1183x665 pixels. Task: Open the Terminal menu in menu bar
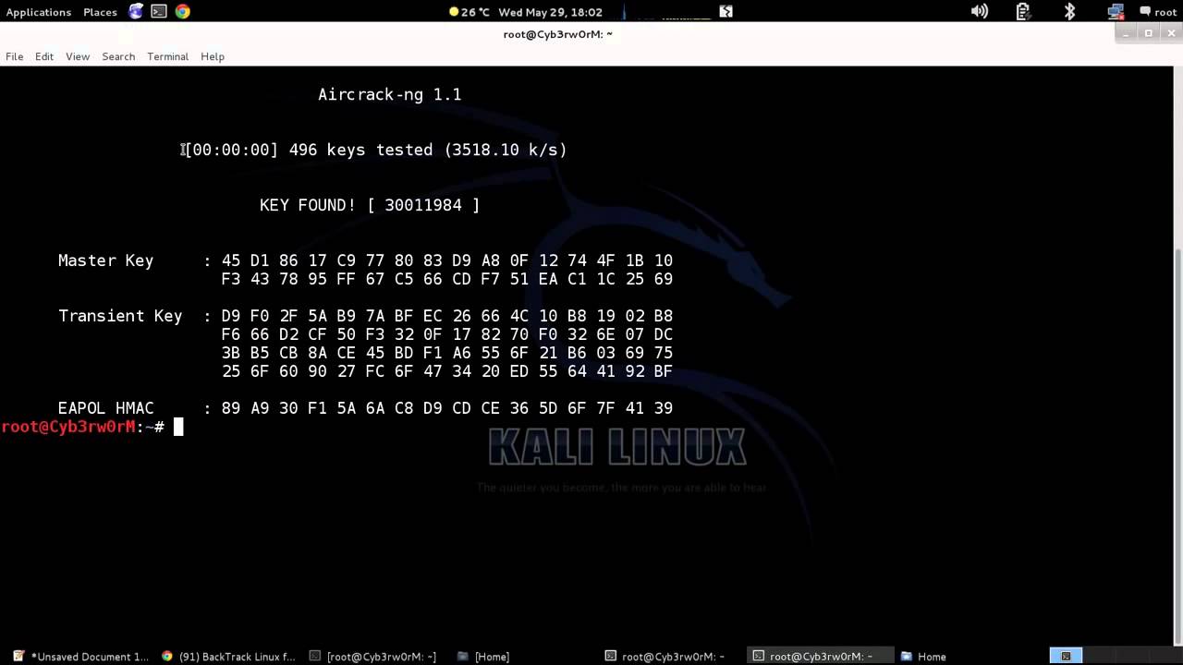167,56
